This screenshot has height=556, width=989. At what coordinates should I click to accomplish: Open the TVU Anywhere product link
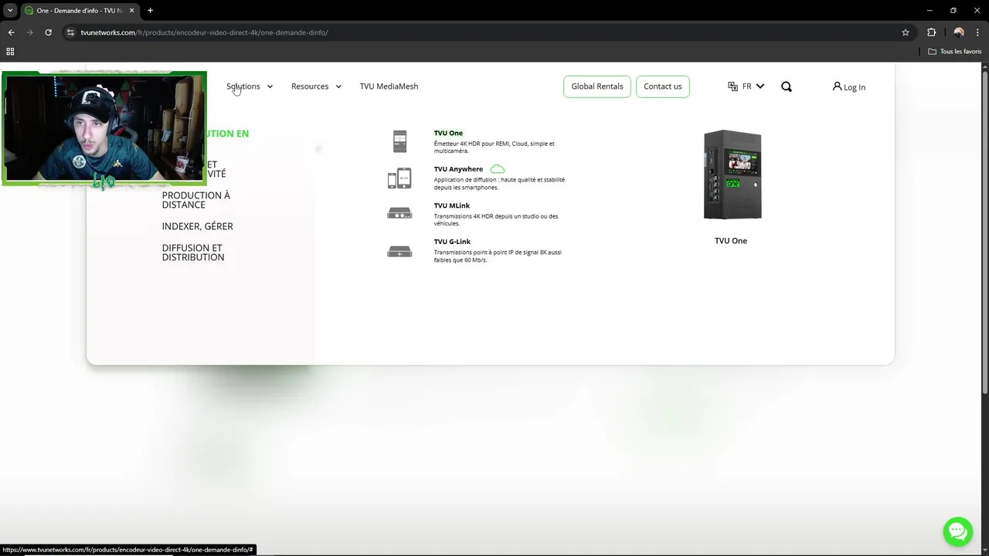[458, 169]
